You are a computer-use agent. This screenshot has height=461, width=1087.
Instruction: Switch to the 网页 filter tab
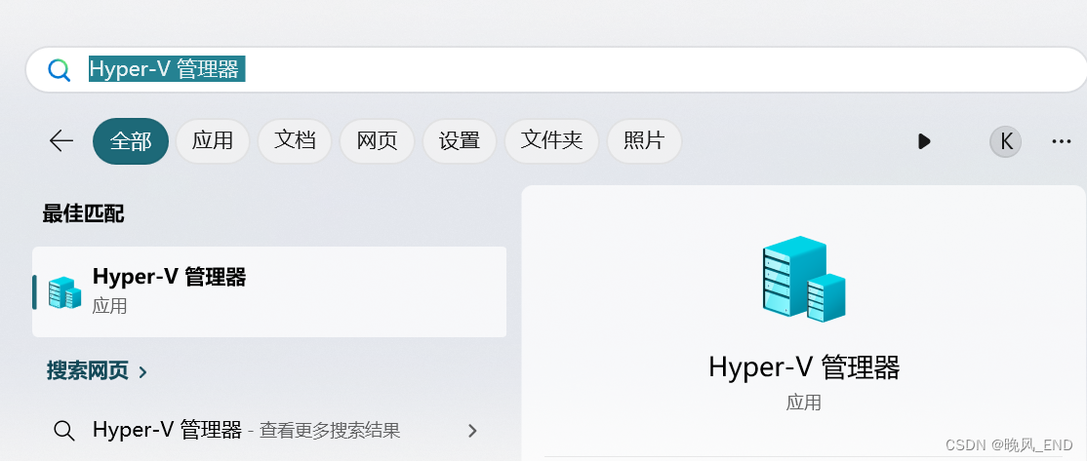pyautogui.click(x=377, y=141)
